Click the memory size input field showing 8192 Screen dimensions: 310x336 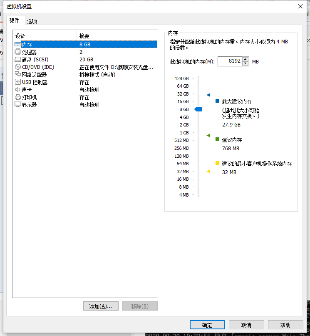[230, 61]
